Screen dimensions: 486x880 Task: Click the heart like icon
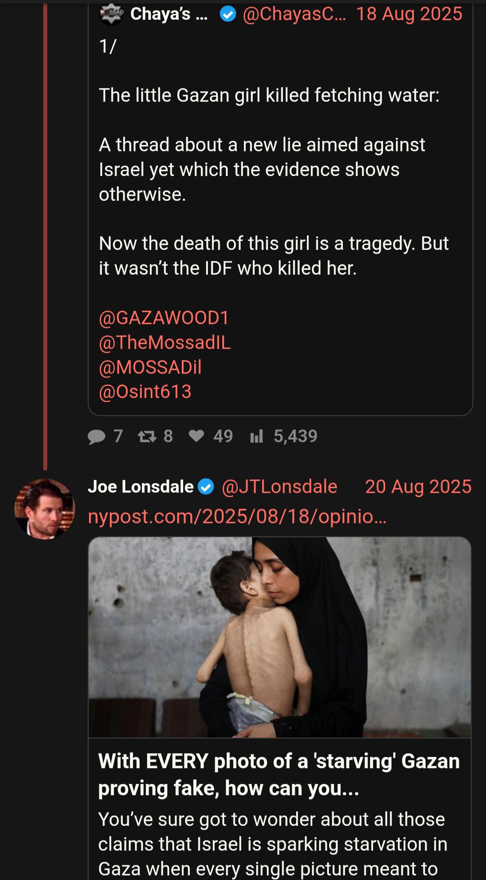(x=196, y=436)
